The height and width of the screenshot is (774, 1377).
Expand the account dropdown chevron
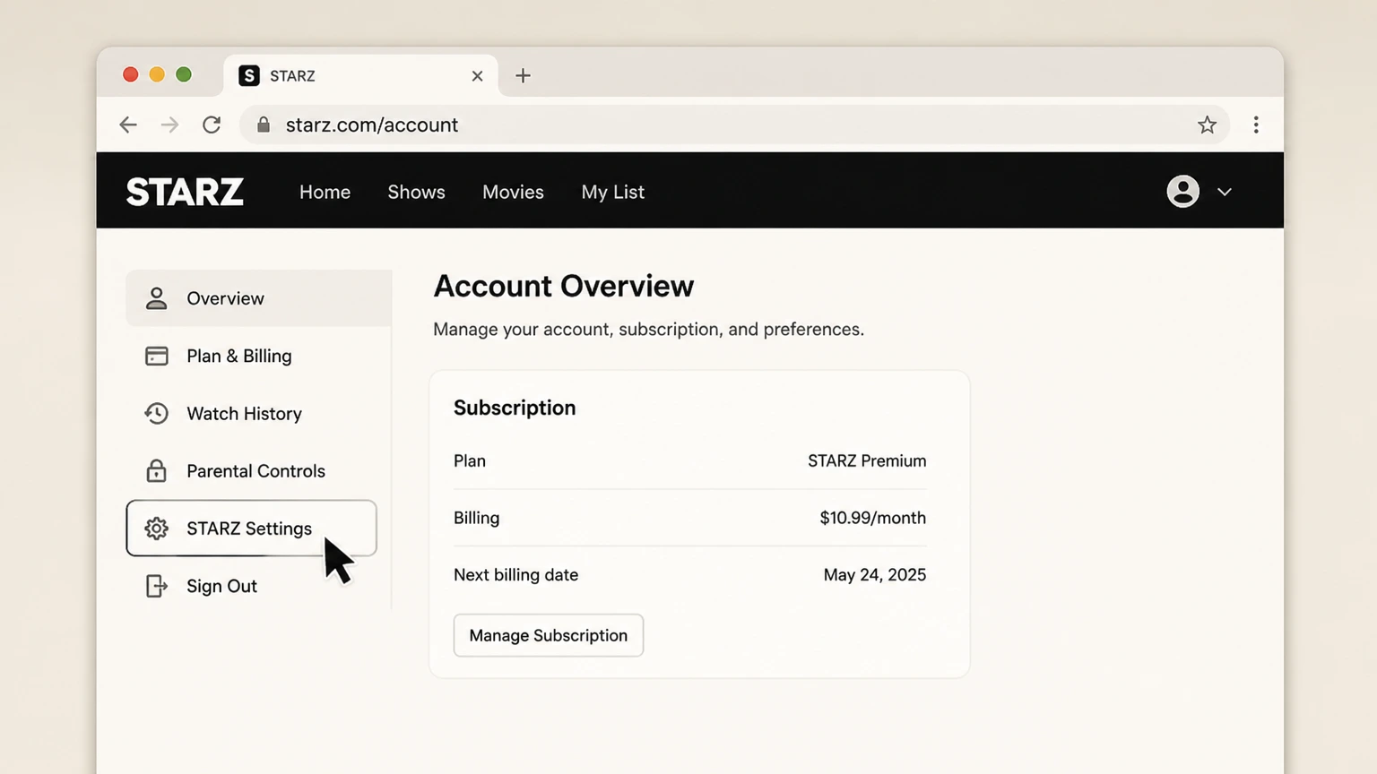[x=1224, y=192]
